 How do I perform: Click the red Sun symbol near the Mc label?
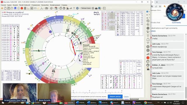(77, 36)
